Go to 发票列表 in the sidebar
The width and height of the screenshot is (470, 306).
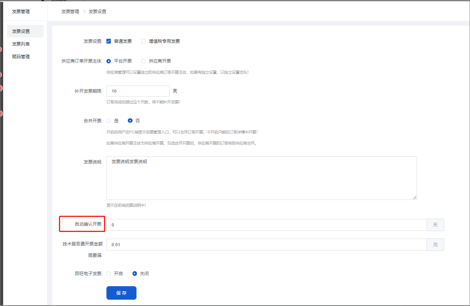click(x=21, y=44)
